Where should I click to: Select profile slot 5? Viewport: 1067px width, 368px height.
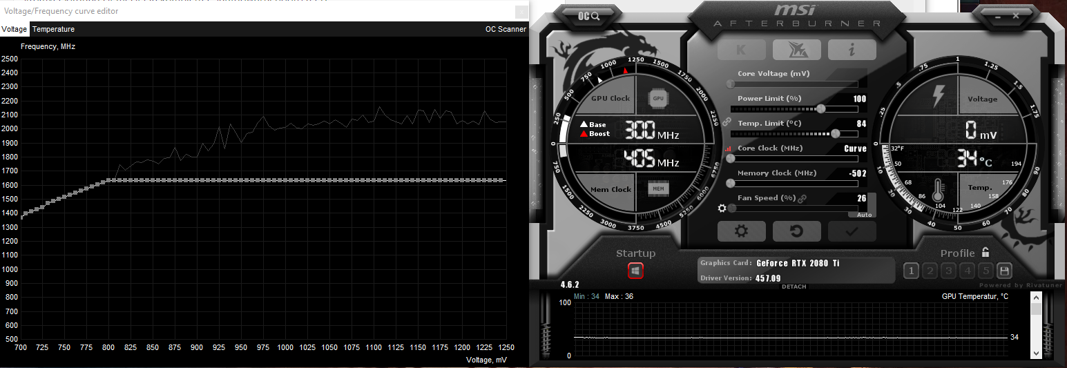pos(986,271)
